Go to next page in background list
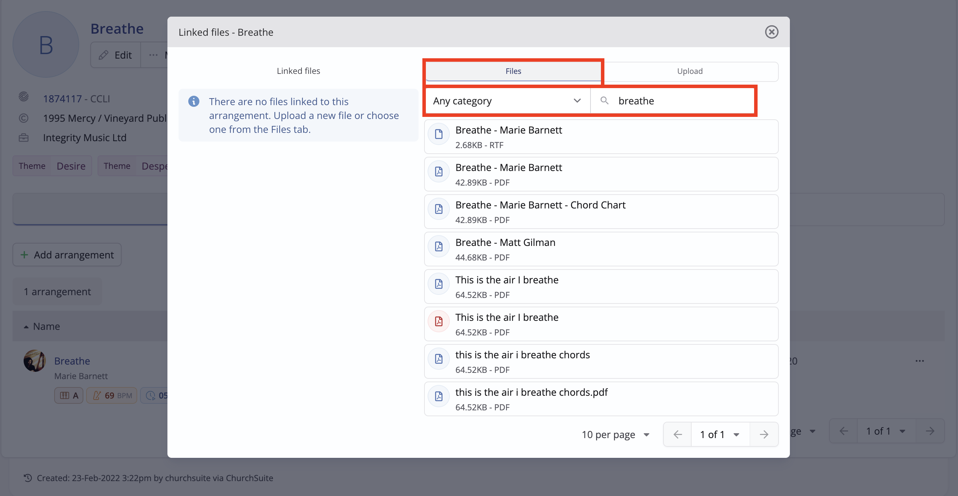Image resolution: width=958 pixels, height=496 pixels. click(930, 431)
